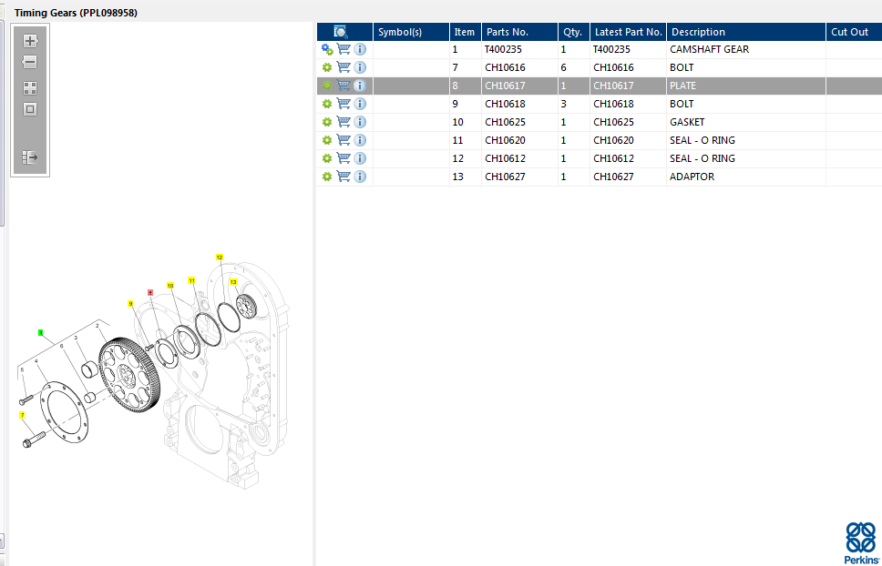Zoom out of the parts diagram
This screenshot has height=566, width=882.
(x=29, y=62)
